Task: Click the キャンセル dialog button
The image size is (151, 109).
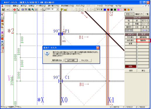Action: 85,60
